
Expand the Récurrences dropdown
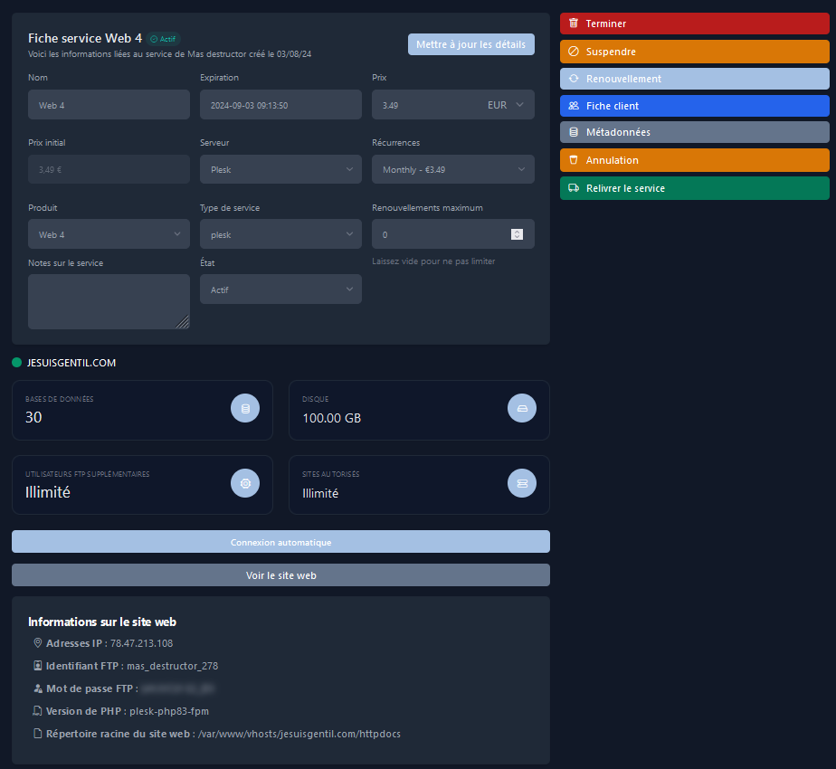[x=452, y=169]
